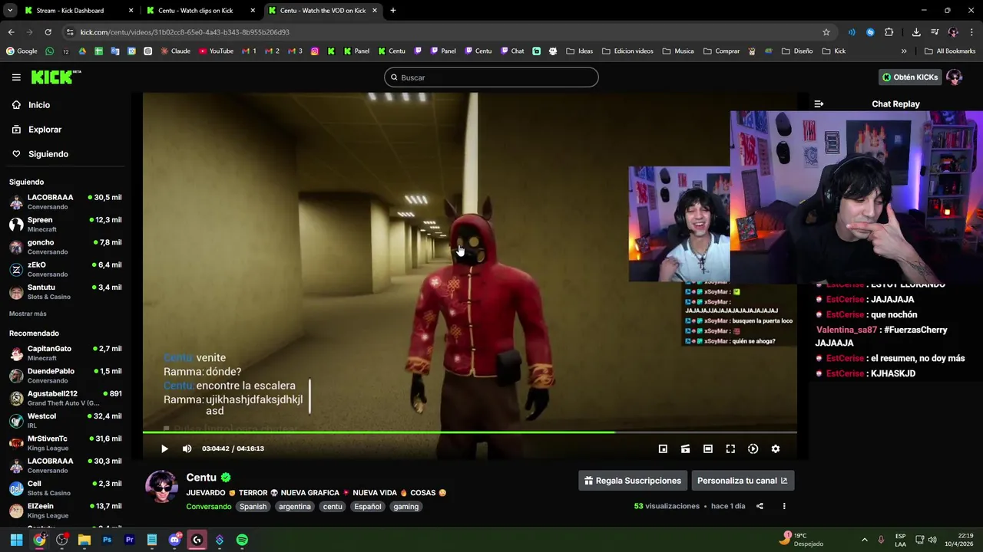Open the YouTube bookmark
The image size is (983, 552).
(x=216, y=51)
